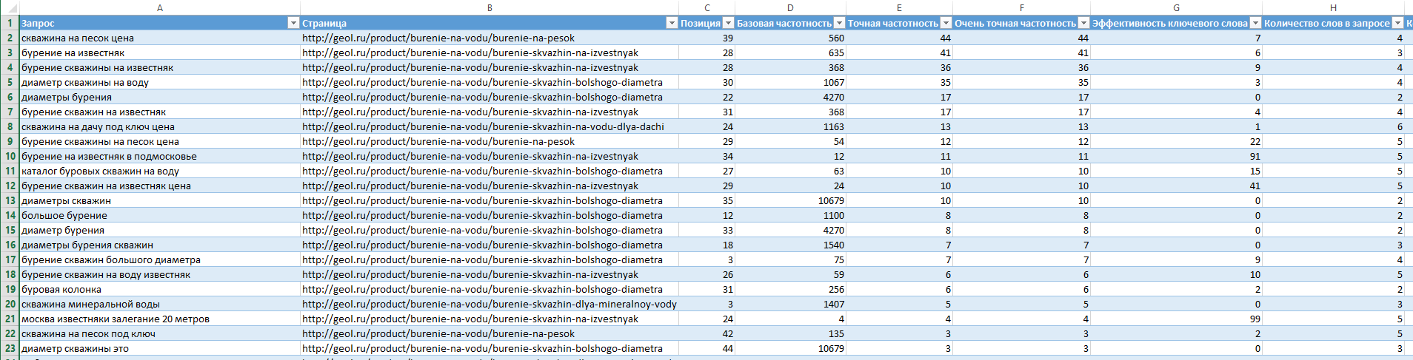This screenshot has width=1413, height=360.
Task: Click the Точная частотность filter arrow
Action: [x=946, y=23]
